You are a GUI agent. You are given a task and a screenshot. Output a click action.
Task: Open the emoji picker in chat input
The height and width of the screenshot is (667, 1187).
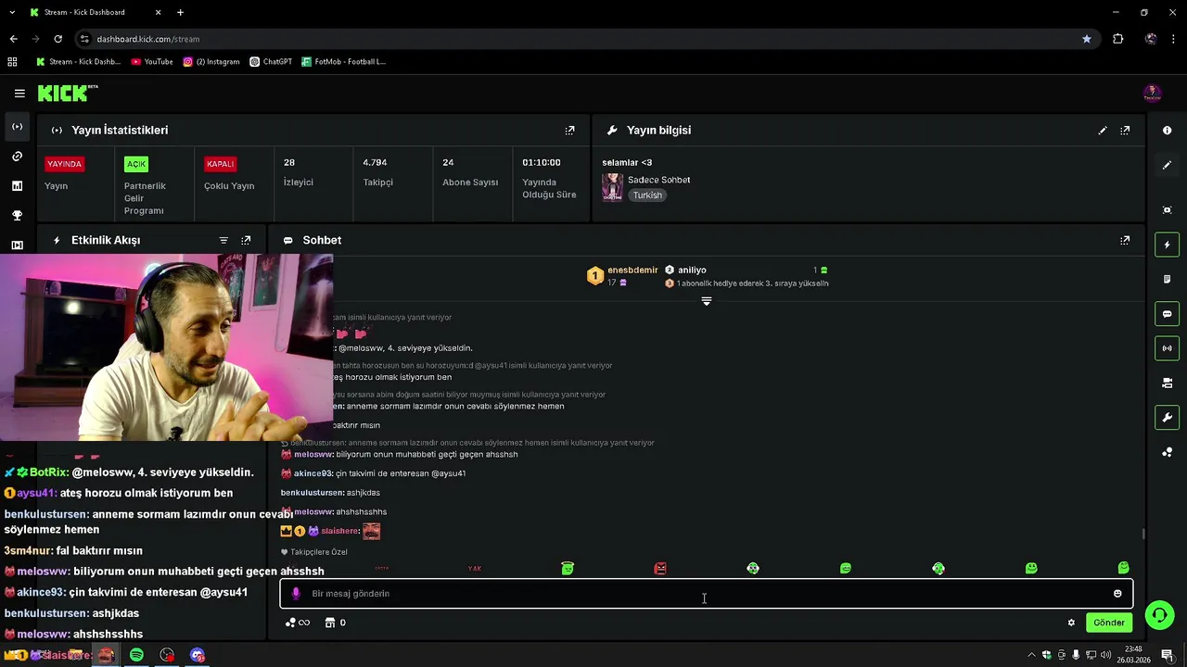tap(1117, 594)
